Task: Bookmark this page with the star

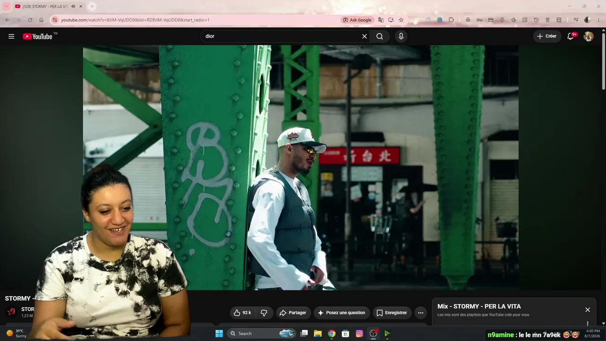Action: click(401, 20)
